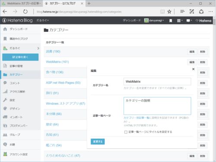Enable 記事一覧ページにタイトルを設定する checkbox
The height and width of the screenshot is (162, 216).
click(x=126, y=132)
